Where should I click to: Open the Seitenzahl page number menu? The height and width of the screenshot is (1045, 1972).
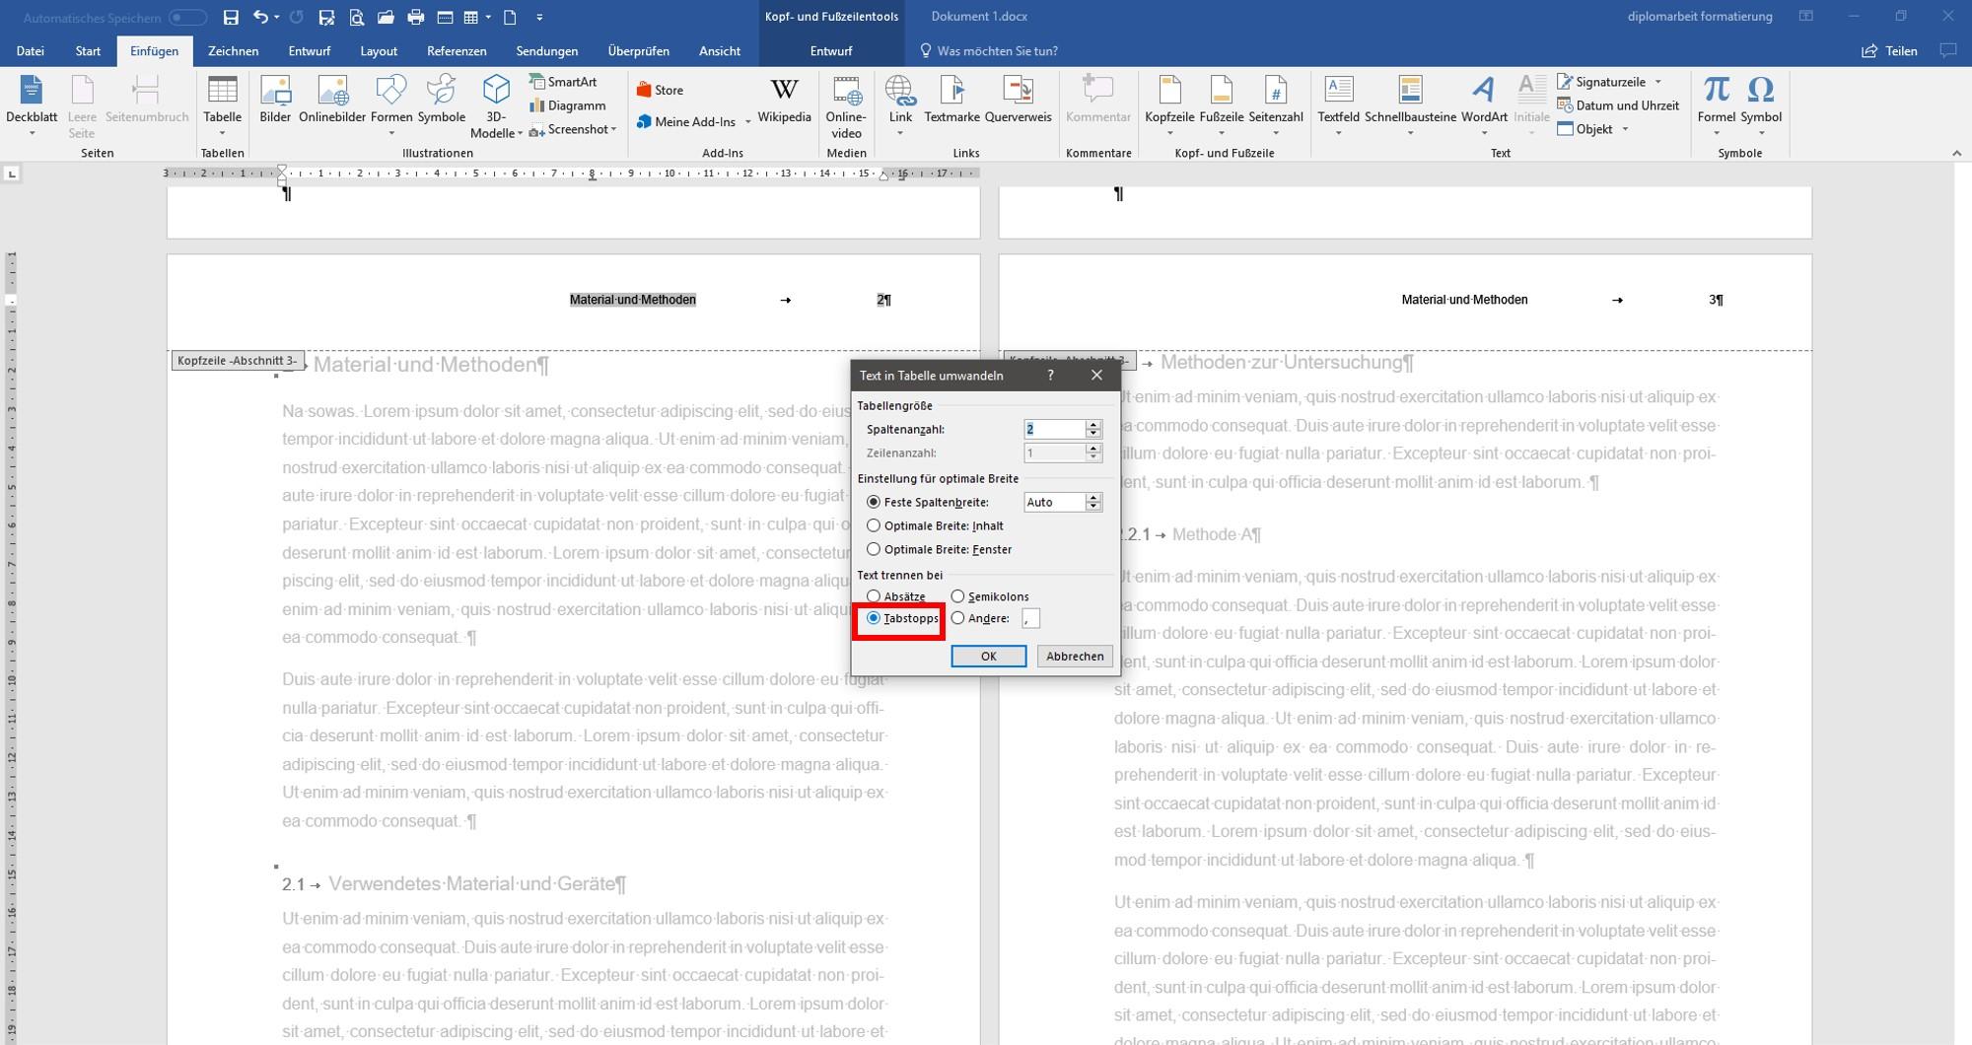tap(1276, 105)
